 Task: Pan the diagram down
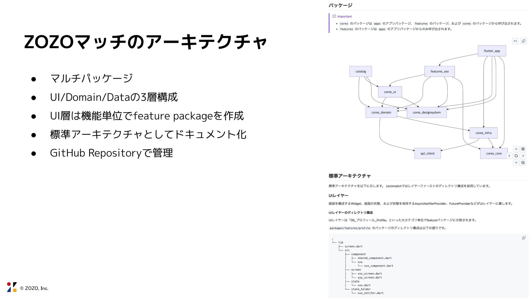[516, 163]
